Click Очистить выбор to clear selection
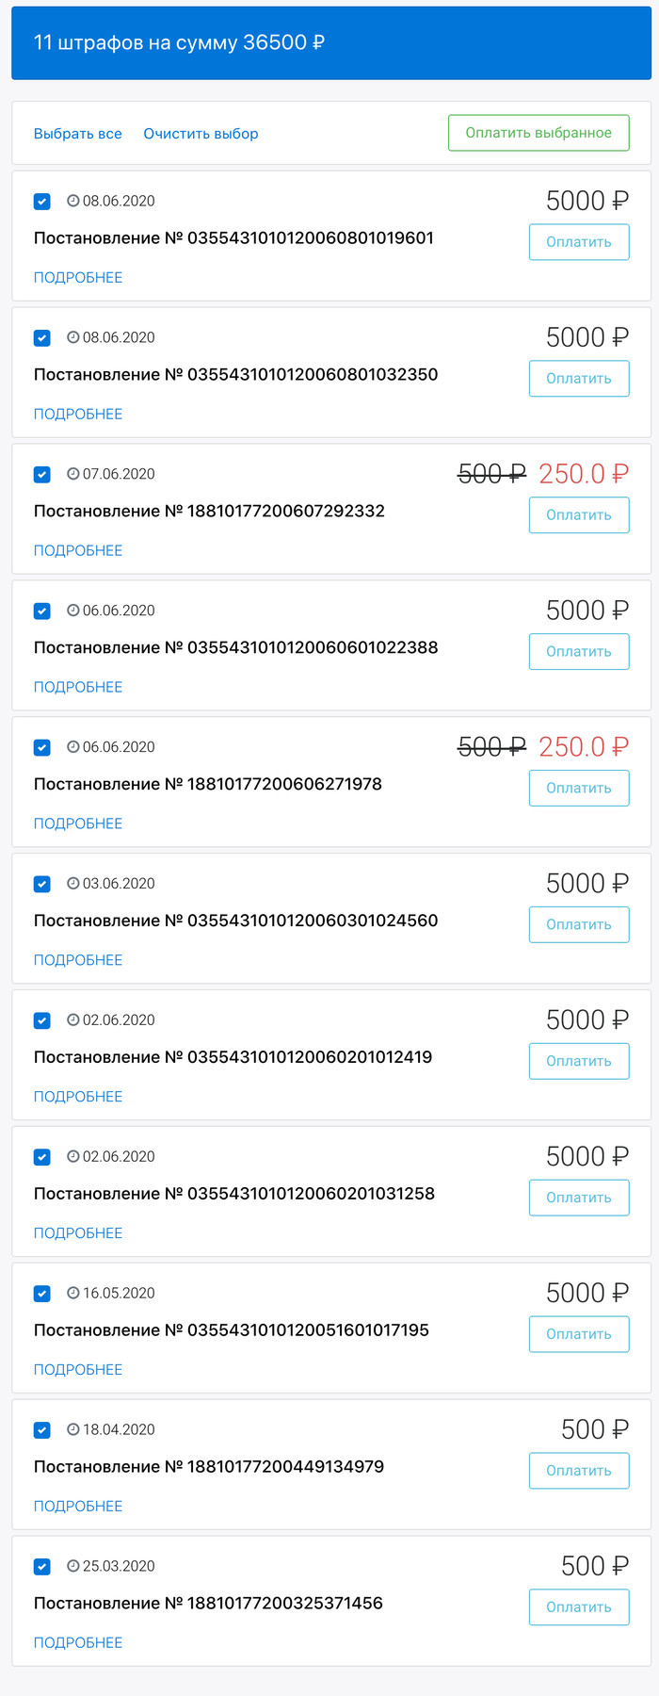Image resolution: width=659 pixels, height=1696 pixels. coord(201,134)
